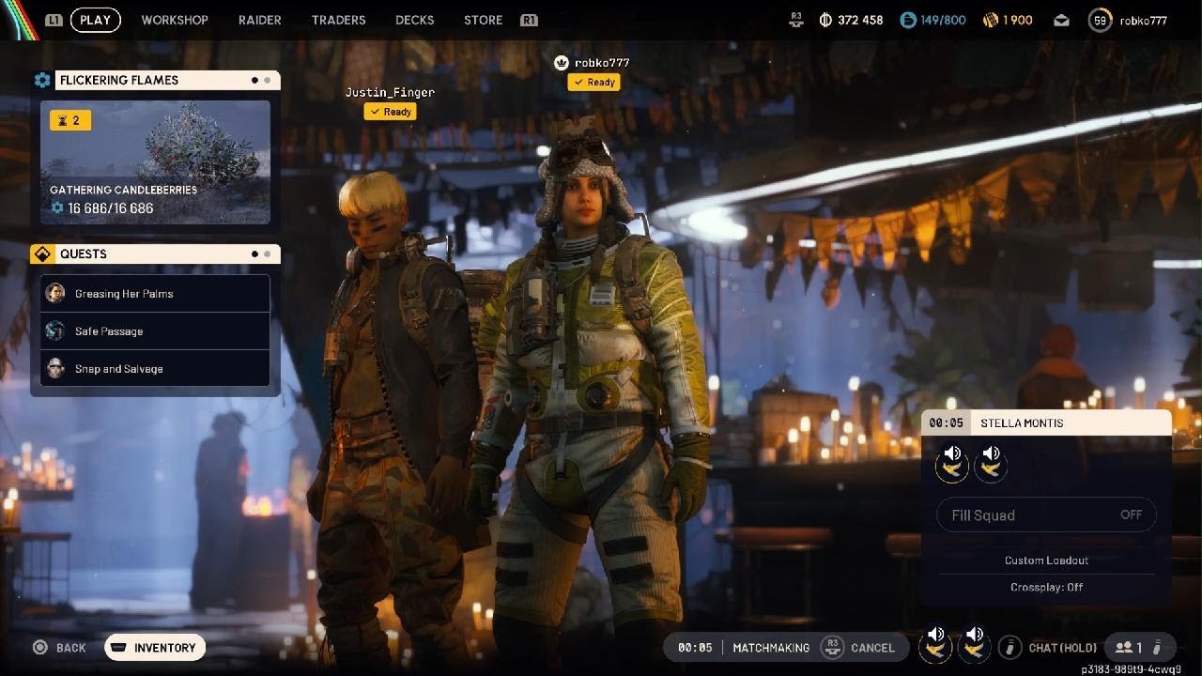Click the 00:05 timer in Stella Montis panel
The width and height of the screenshot is (1202, 676).
[x=946, y=423]
